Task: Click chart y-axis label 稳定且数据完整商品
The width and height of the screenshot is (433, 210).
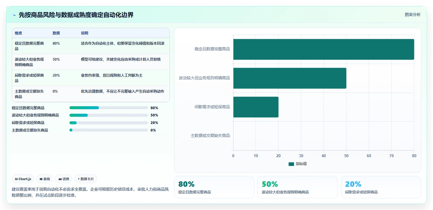Action: (212, 49)
